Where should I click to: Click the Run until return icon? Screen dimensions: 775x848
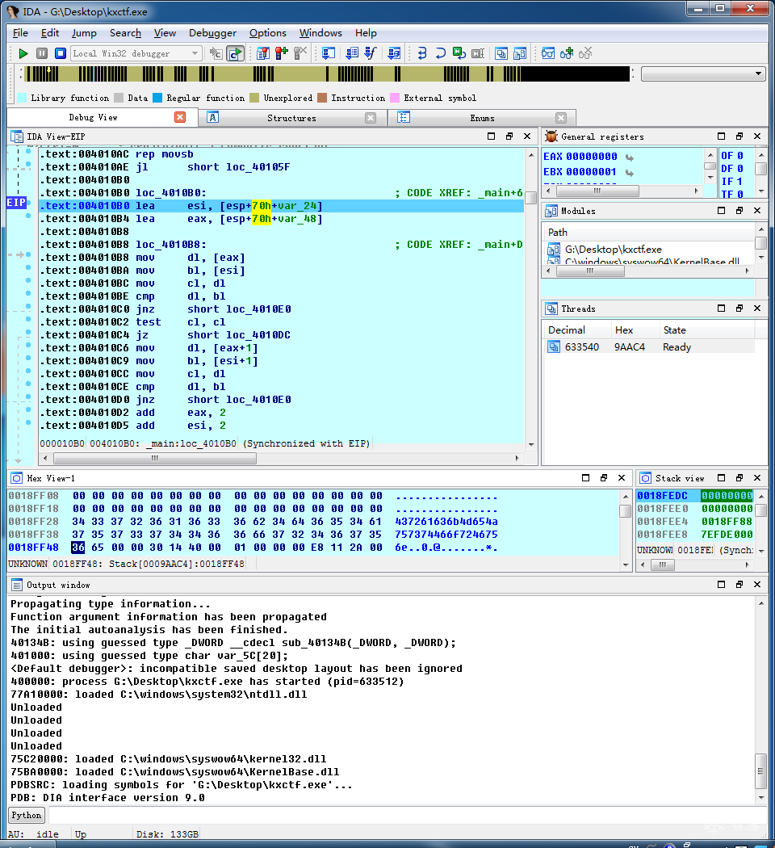point(459,53)
